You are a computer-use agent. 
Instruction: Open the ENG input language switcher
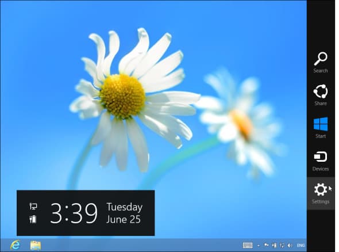[x=301, y=245]
